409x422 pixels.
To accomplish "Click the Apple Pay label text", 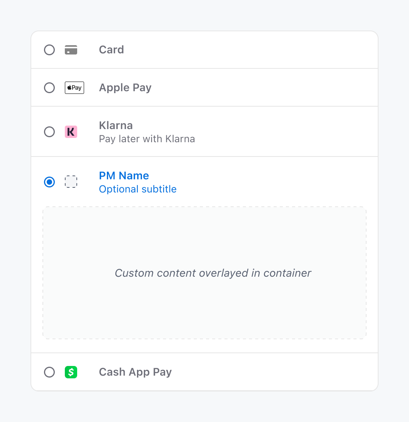I will click(125, 88).
